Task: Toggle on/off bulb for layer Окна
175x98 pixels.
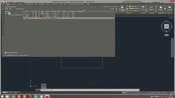Action: point(33,16)
